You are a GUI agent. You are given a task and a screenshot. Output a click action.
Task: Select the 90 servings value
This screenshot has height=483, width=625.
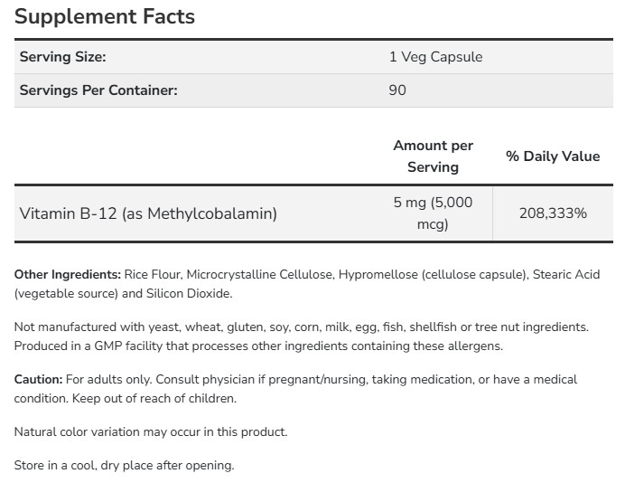point(397,90)
